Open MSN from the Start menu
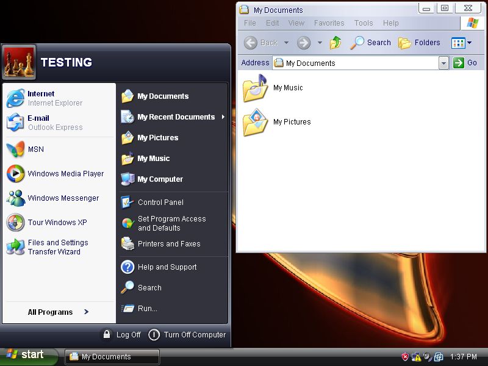This screenshot has width=488, height=366. pyautogui.click(x=59, y=149)
